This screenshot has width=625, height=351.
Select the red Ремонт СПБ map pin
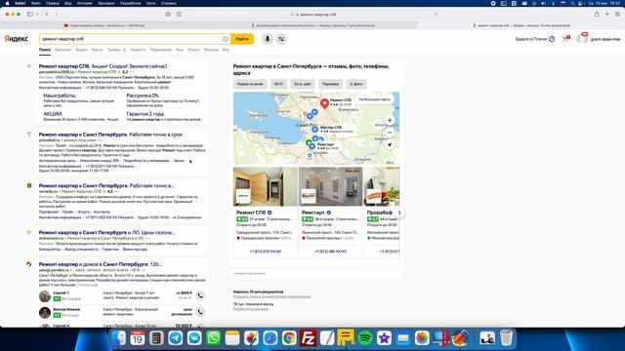pyautogui.click(x=325, y=103)
